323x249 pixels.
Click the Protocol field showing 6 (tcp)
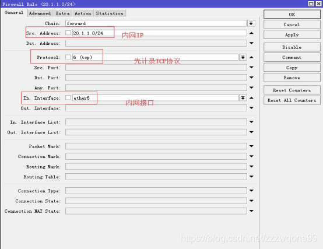click(155, 57)
